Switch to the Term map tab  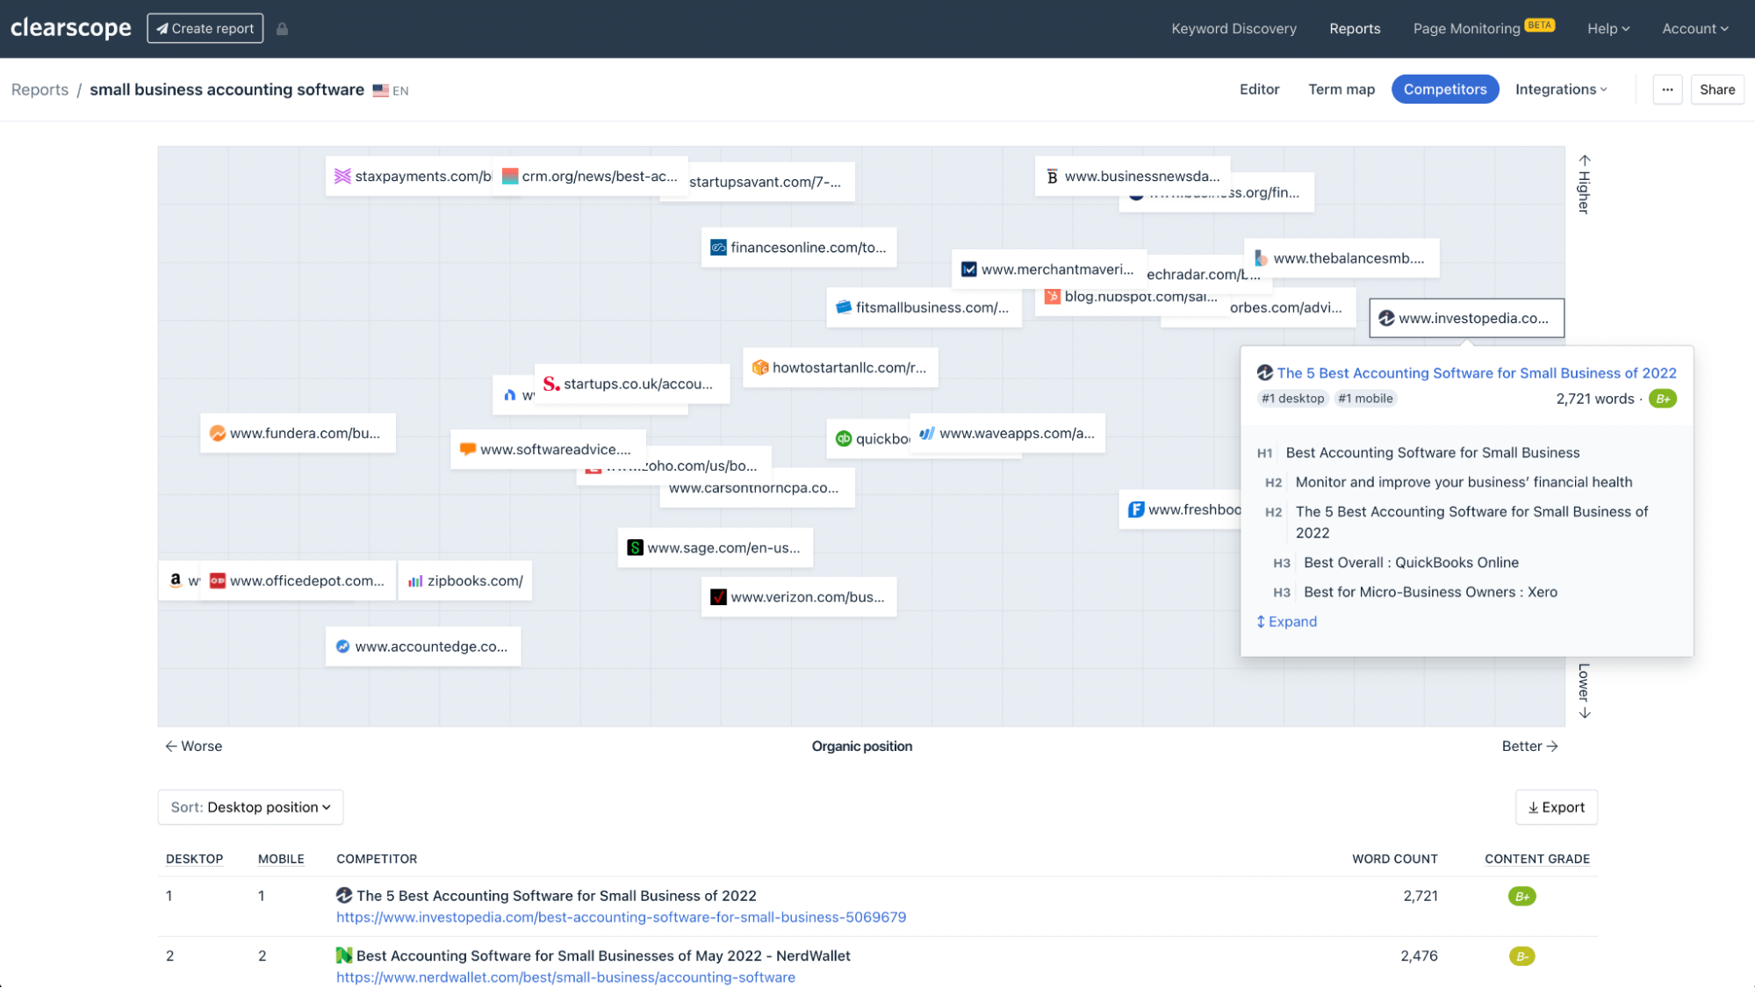tap(1341, 90)
